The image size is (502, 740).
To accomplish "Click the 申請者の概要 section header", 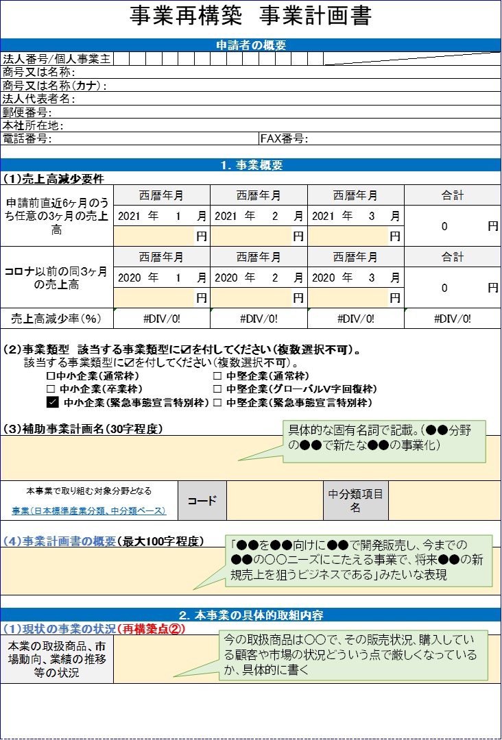I will [x=251, y=45].
